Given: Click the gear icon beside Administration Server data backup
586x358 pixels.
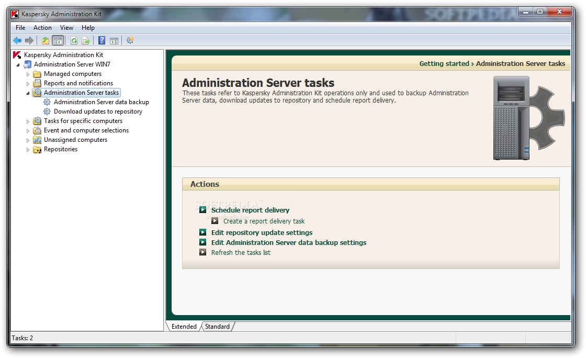Looking at the screenshot, I should point(47,102).
